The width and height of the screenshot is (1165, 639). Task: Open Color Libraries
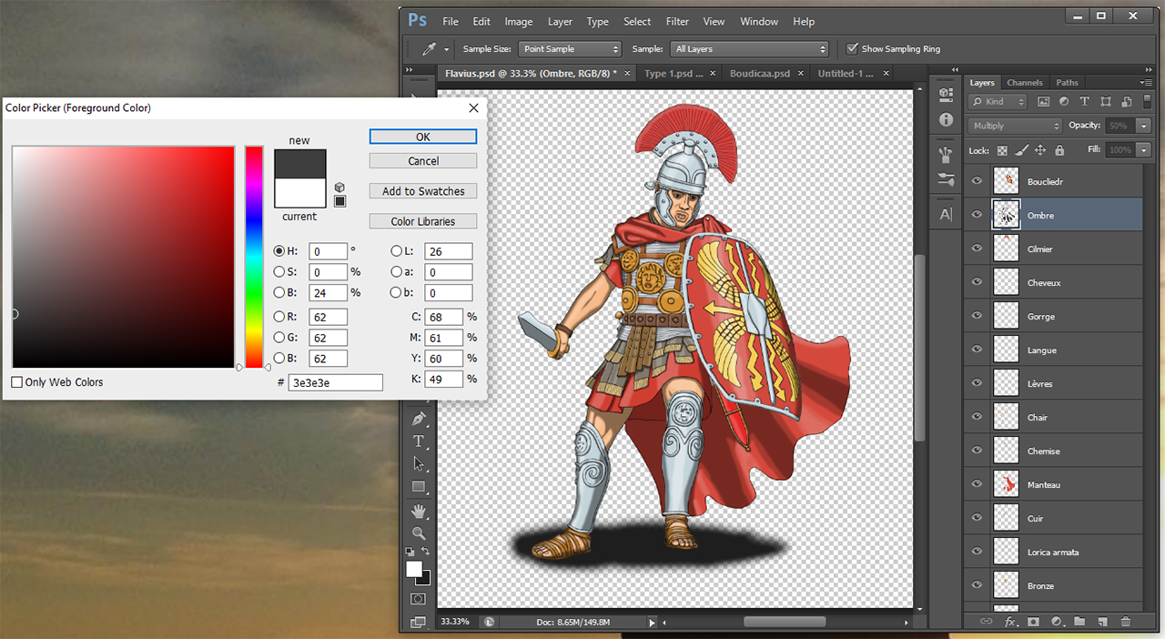[423, 221]
